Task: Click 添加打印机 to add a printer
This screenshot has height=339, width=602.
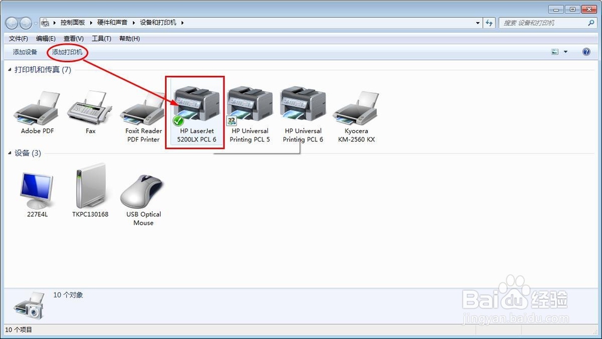Action: click(67, 52)
